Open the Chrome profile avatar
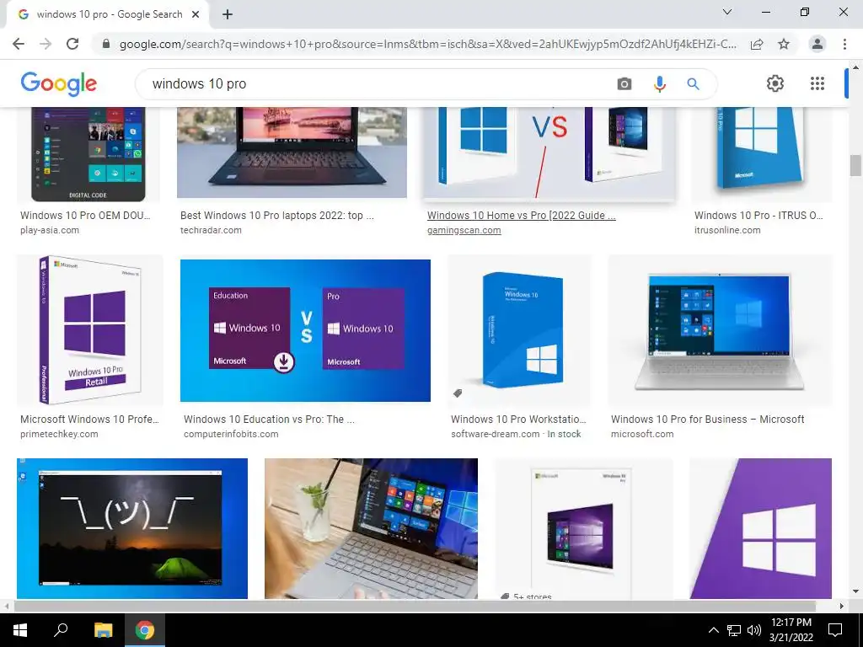 [817, 44]
